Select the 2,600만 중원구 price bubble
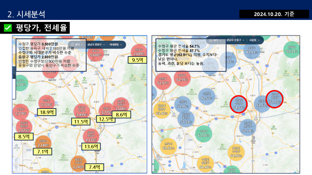The height and width of the screenshot is (175, 312). (121, 105)
